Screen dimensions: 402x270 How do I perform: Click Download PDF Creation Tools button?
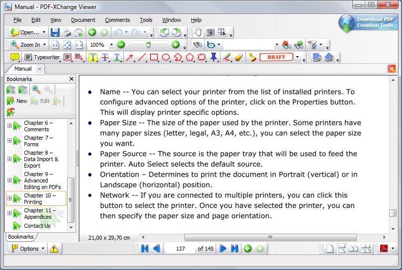(368, 22)
